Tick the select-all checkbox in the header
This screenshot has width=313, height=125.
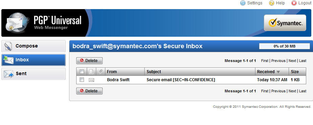pos(82,72)
